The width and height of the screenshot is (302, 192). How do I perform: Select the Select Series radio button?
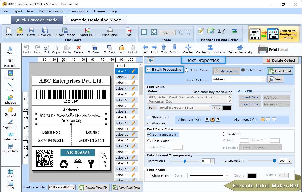[x=187, y=70]
